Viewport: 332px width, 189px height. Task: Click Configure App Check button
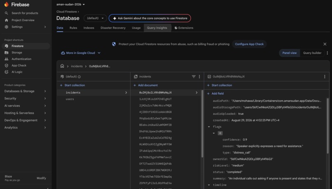point(249,44)
